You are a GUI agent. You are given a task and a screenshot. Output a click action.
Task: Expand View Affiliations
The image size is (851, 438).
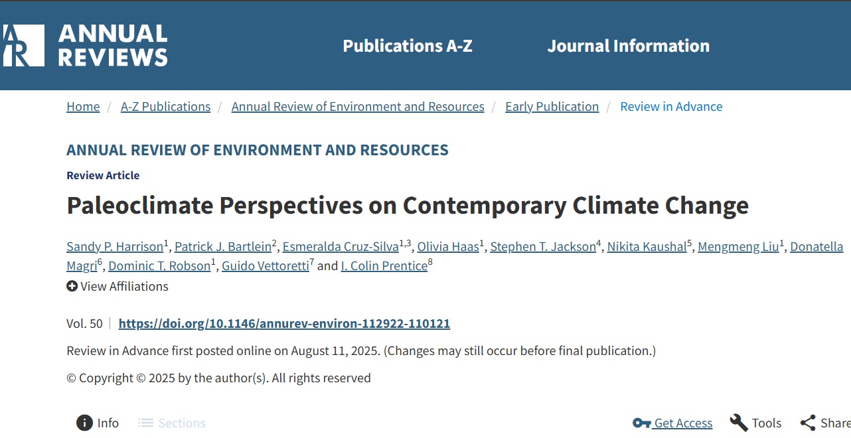[x=125, y=286]
